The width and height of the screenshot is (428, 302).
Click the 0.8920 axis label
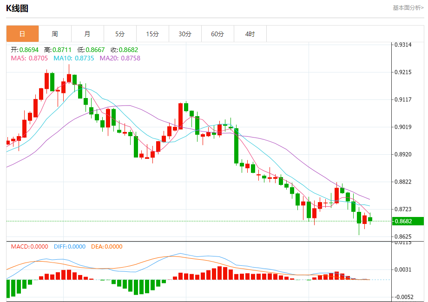[x=403, y=154]
